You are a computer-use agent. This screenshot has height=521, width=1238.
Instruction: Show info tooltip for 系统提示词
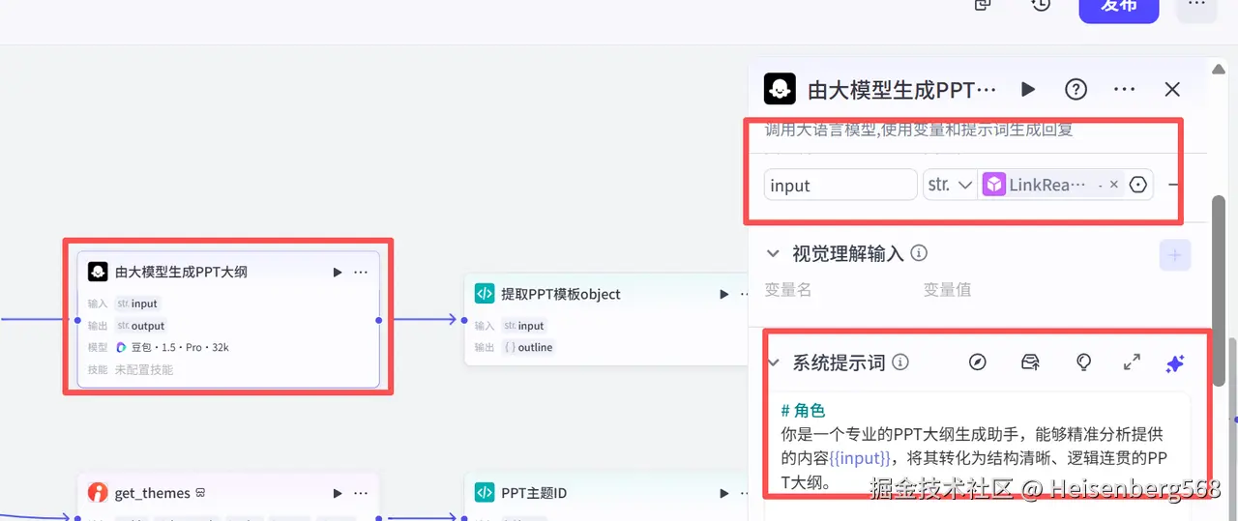tap(900, 362)
